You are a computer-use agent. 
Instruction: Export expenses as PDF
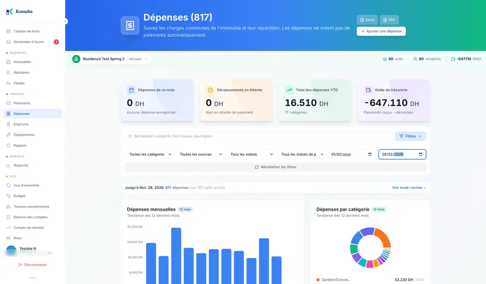389,20
